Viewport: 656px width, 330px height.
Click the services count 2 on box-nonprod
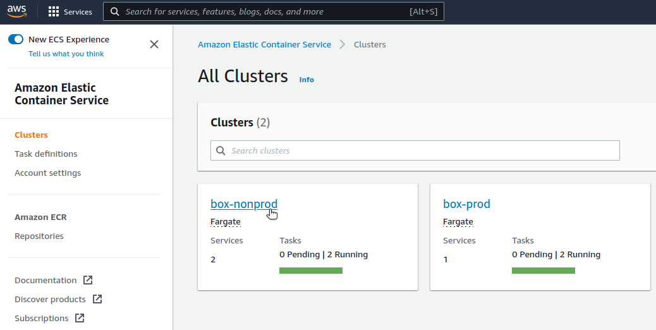click(213, 260)
